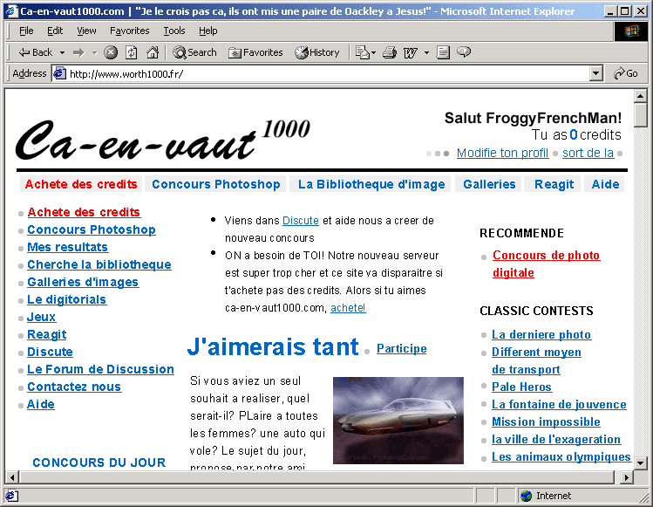Open the flying car contest thumbnail
The image size is (653, 507).
(398, 421)
